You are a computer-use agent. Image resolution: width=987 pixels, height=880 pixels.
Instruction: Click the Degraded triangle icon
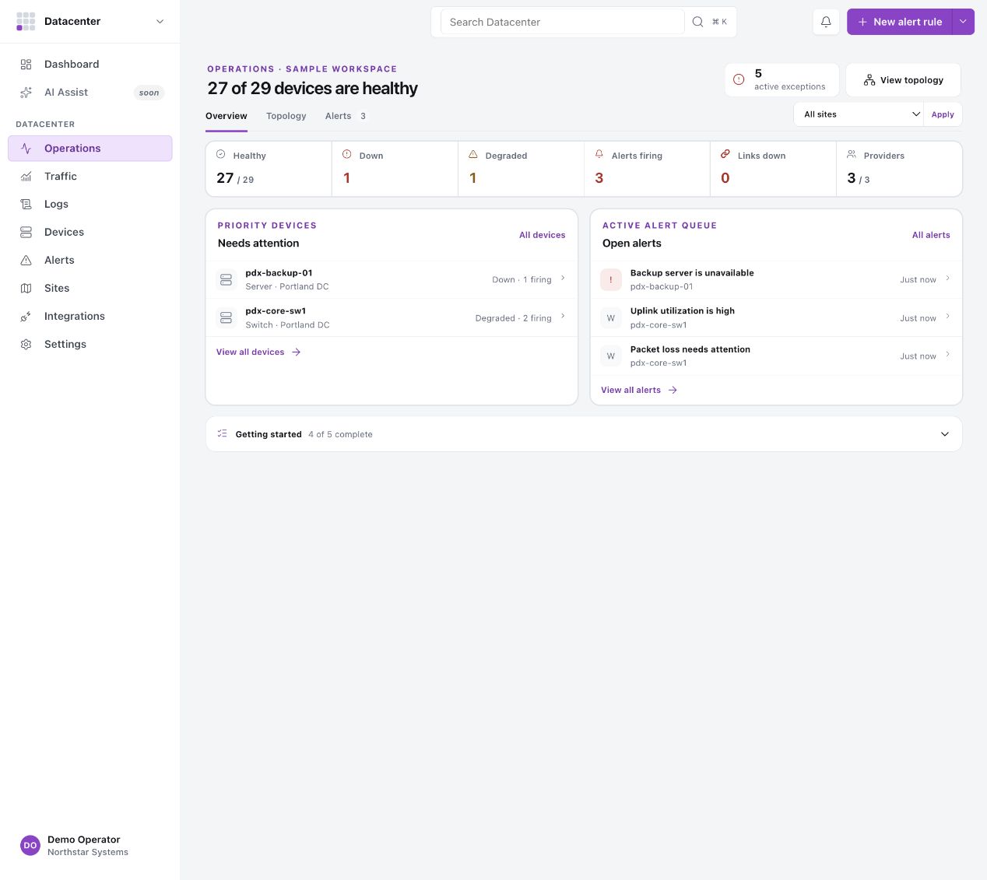[473, 155]
